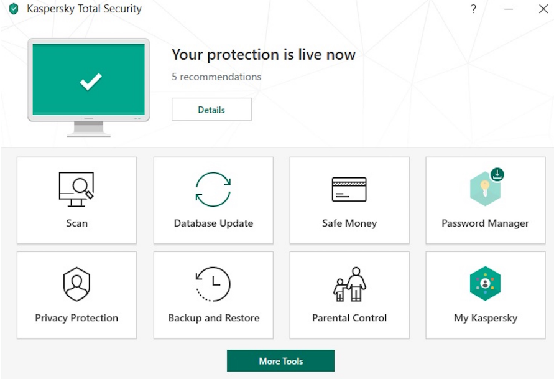Minimize the Kaspersky Total Security window

click(x=509, y=9)
